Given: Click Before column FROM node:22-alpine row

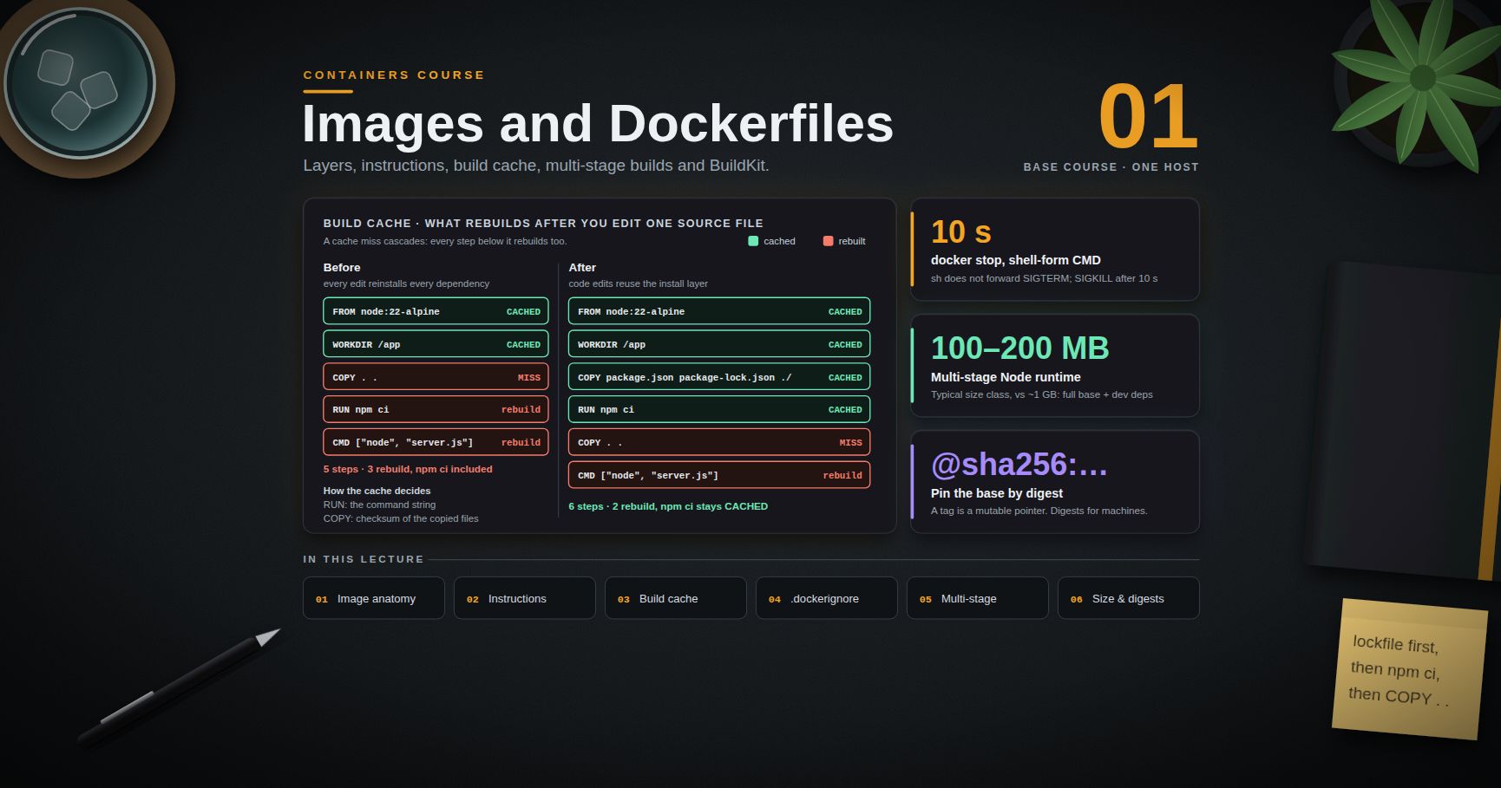Looking at the screenshot, I should tap(436, 311).
